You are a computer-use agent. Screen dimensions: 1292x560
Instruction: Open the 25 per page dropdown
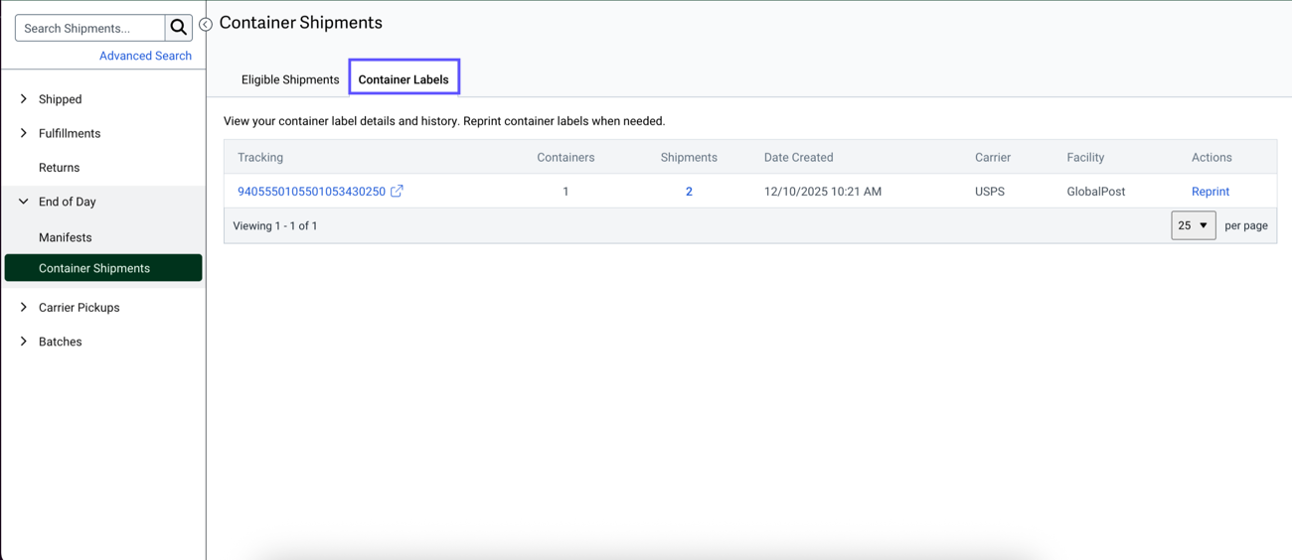tap(1193, 225)
